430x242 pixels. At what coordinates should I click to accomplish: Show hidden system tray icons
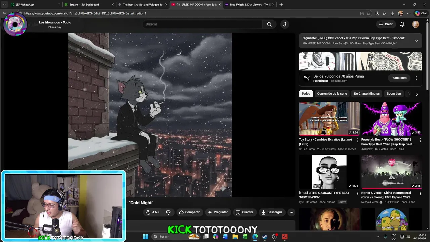coord(378,237)
